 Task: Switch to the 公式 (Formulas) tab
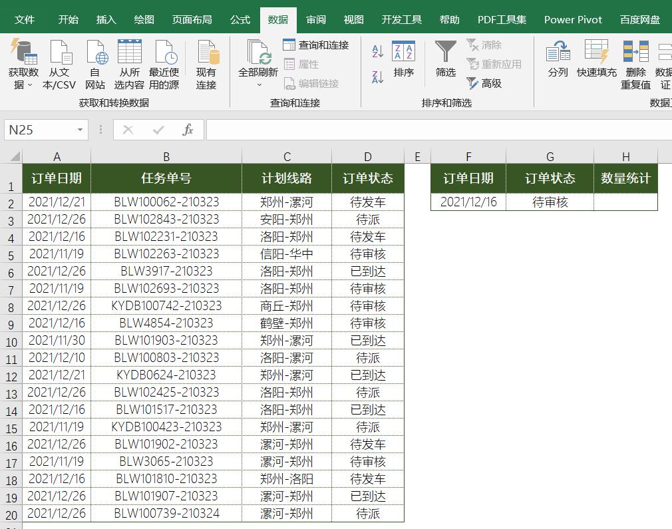(x=240, y=20)
